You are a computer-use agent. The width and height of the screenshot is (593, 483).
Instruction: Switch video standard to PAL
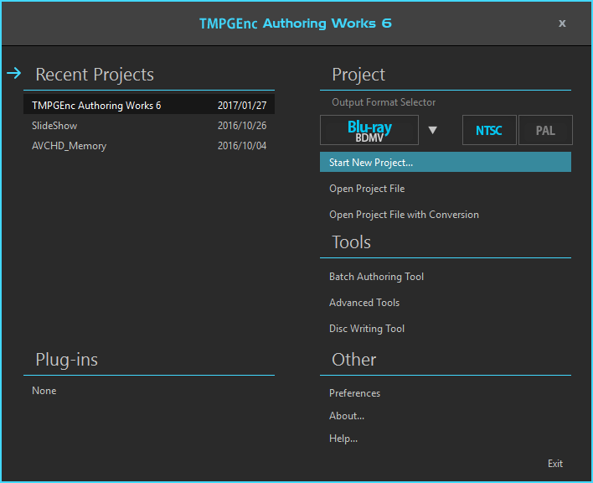pos(545,130)
